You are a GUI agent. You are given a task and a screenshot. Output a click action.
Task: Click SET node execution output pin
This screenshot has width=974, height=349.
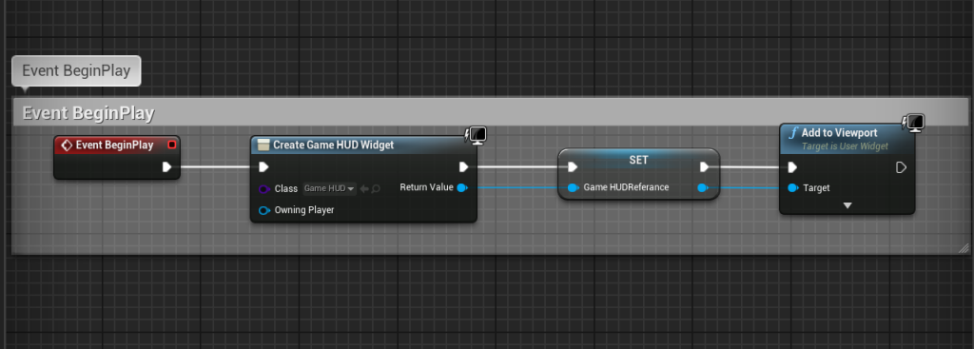(x=705, y=166)
